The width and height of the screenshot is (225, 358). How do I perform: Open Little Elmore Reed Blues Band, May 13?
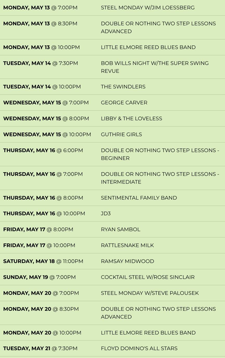click(x=148, y=47)
